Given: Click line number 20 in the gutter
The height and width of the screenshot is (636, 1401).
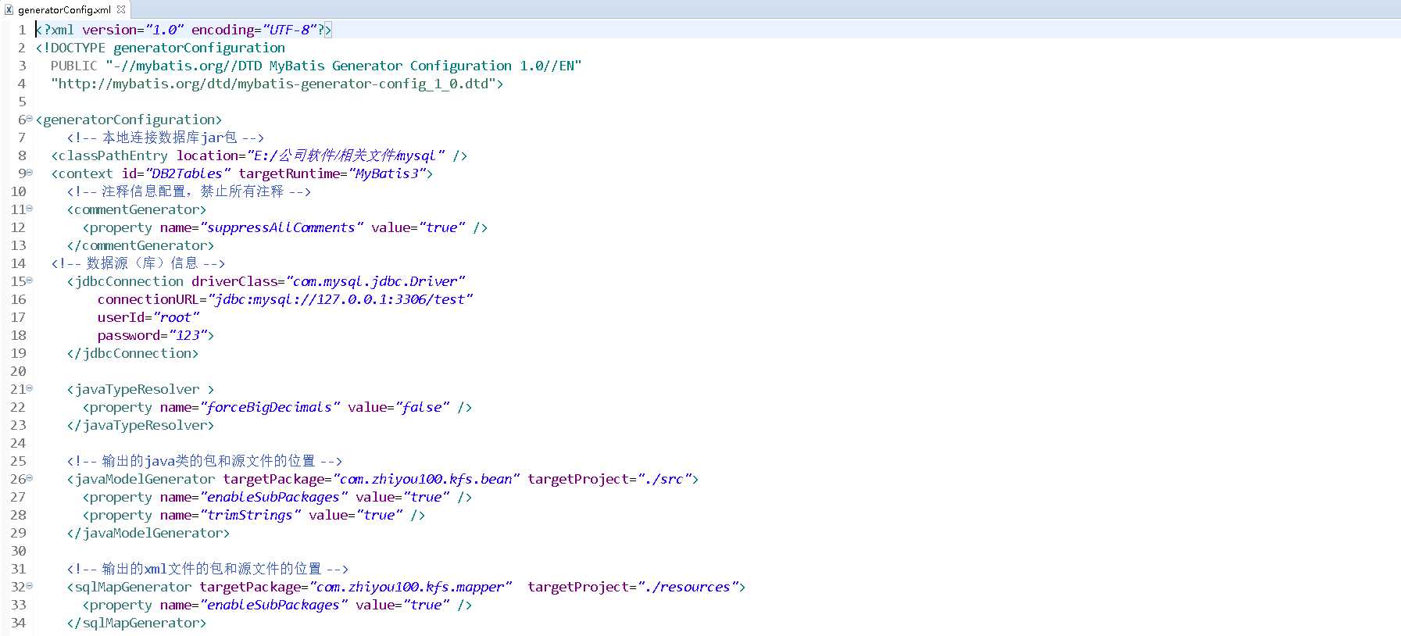Looking at the screenshot, I should (18, 371).
